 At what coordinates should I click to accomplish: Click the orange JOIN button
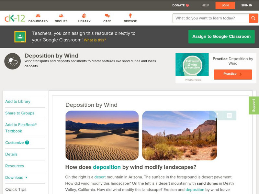coord(225,5)
